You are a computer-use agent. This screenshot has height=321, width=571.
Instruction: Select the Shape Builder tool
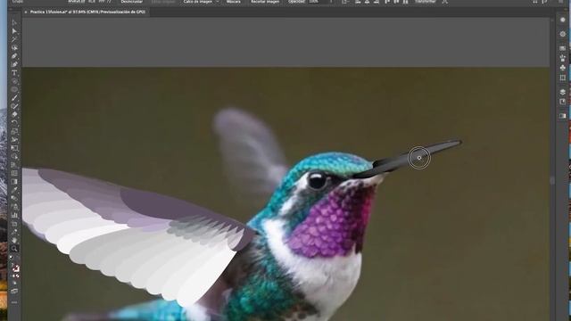[x=14, y=157]
